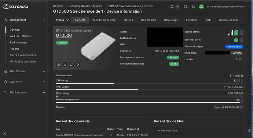Click Company #173027 devices breadcrumb
The image size is (253, 138).
pos(85,6)
